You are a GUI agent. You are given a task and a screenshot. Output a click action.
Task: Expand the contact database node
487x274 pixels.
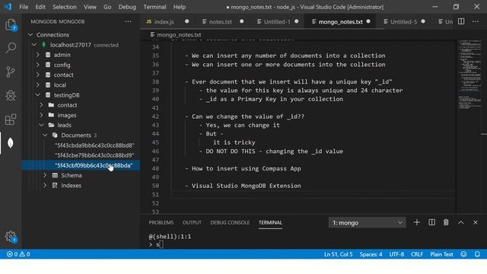tap(38, 75)
